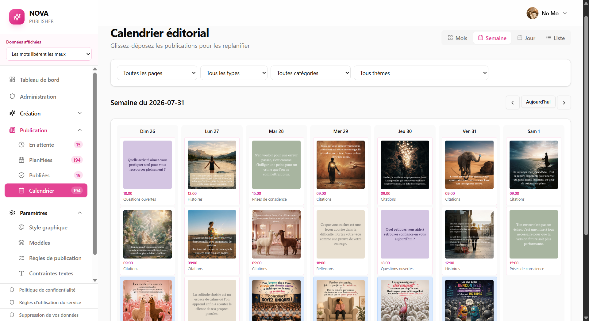Click the En attente clock icon
This screenshot has width=589, height=321.
(x=21, y=145)
